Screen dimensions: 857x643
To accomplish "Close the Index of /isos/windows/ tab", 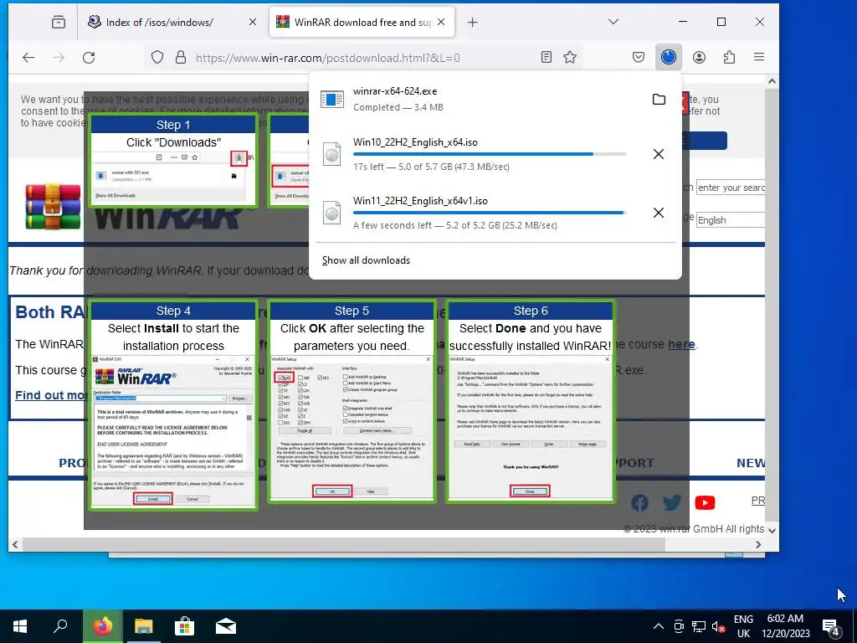I will (253, 22).
